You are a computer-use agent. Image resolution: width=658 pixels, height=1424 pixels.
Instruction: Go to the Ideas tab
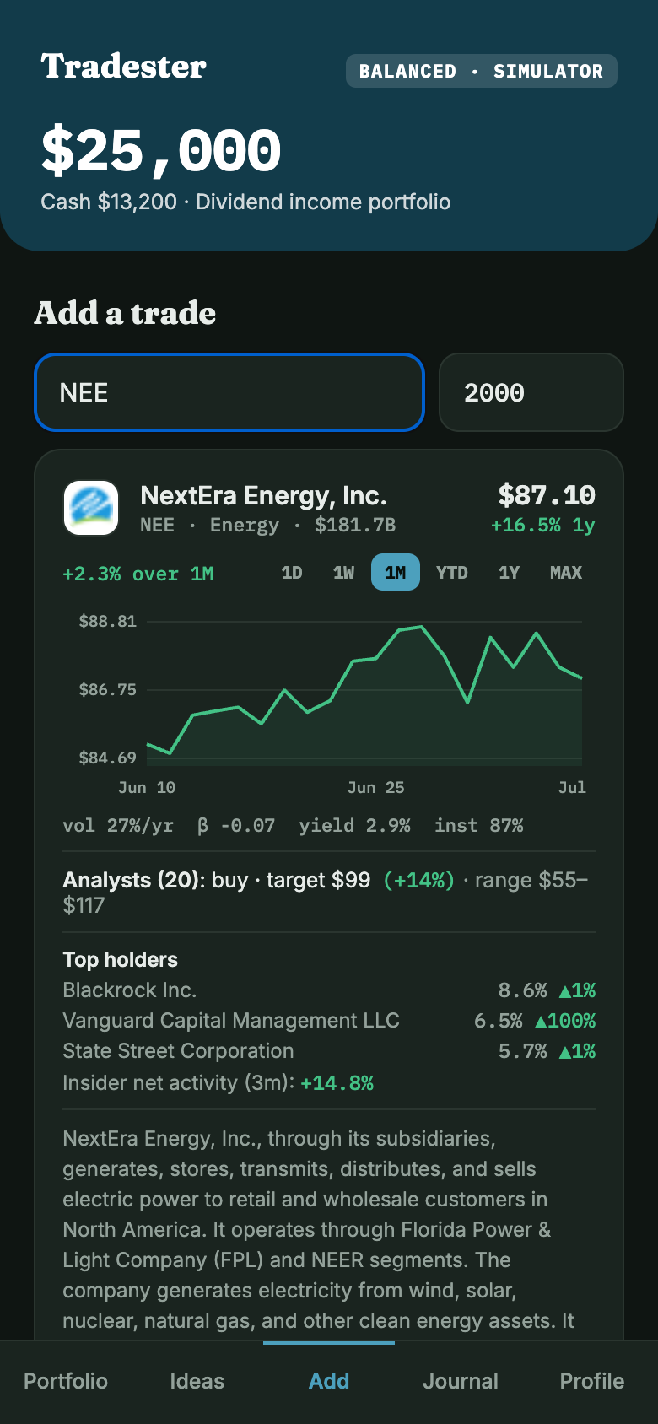(x=197, y=1381)
